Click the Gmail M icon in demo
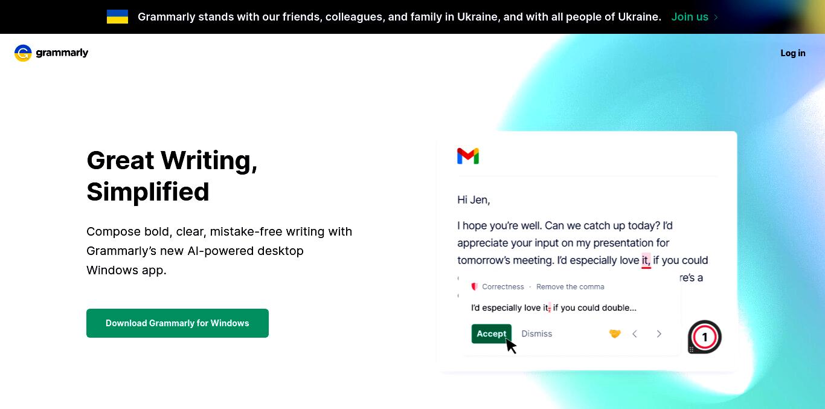The height and width of the screenshot is (409, 825). [x=468, y=156]
